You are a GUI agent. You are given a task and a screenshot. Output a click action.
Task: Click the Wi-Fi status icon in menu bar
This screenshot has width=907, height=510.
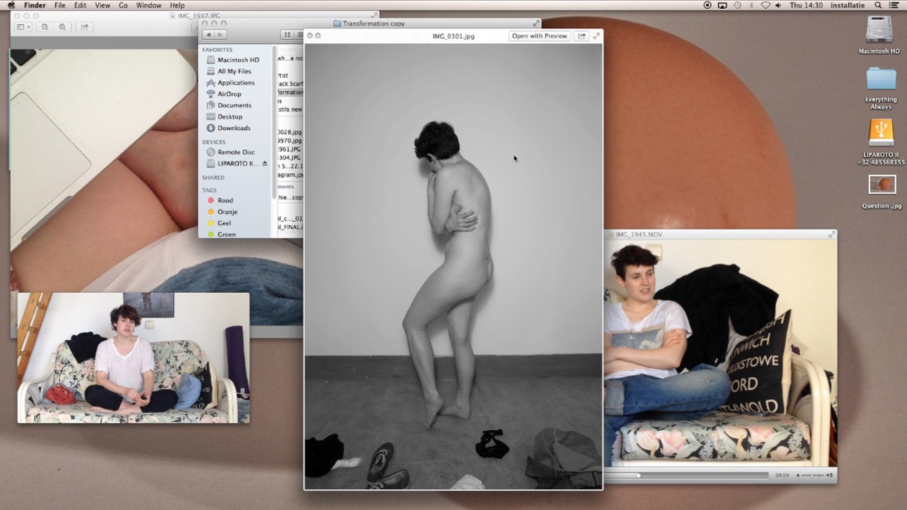coord(765,5)
